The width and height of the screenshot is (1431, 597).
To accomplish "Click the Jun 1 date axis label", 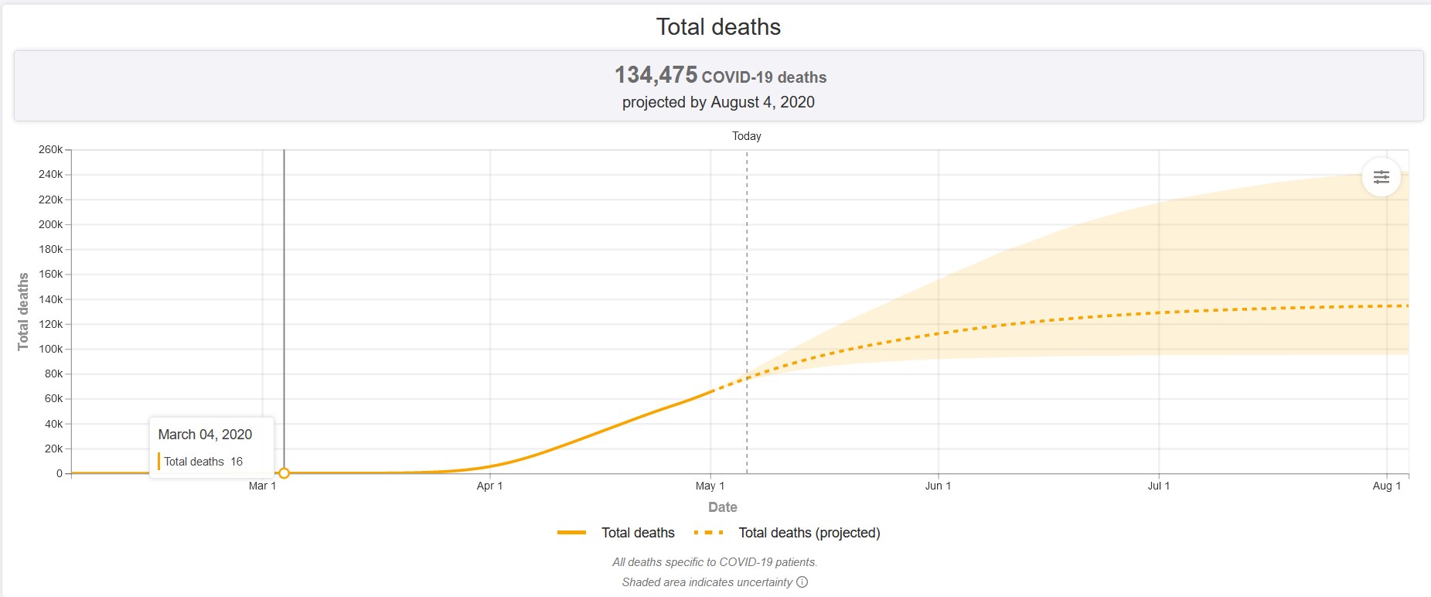I will pyautogui.click(x=938, y=486).
